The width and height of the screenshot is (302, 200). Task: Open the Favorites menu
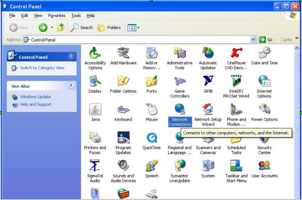57,16
